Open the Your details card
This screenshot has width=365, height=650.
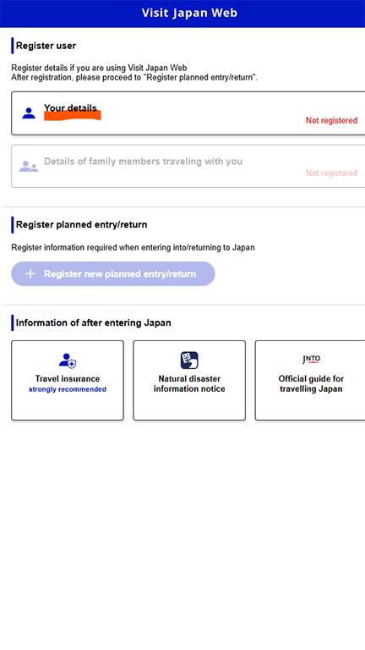tap(188, 113)
